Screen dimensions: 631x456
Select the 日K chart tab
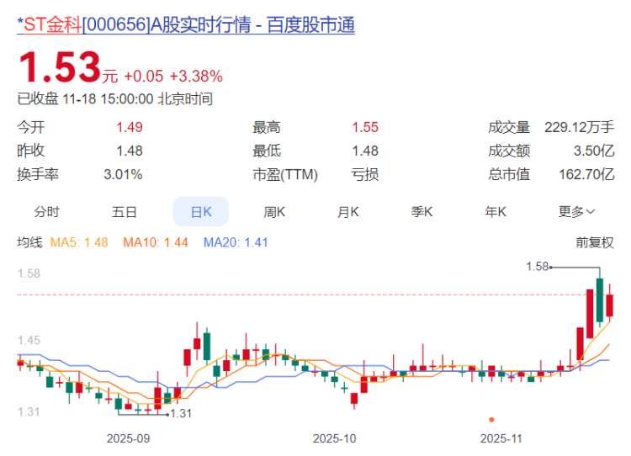pyautogui.click(x=201, y=212)
